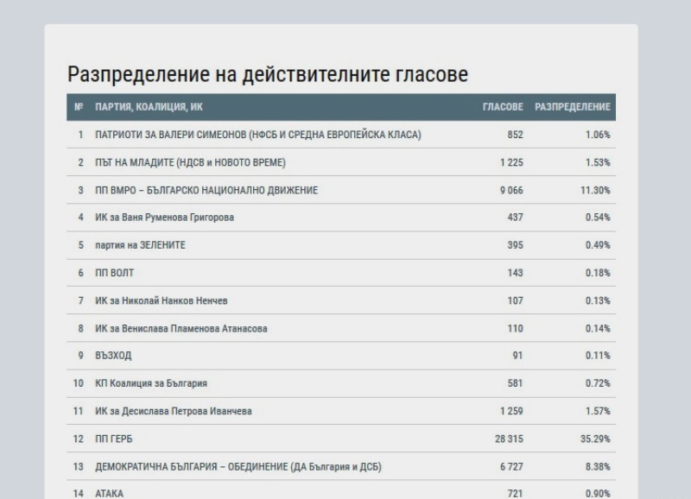Click the vote count 6 727

[x=511, y=466]
